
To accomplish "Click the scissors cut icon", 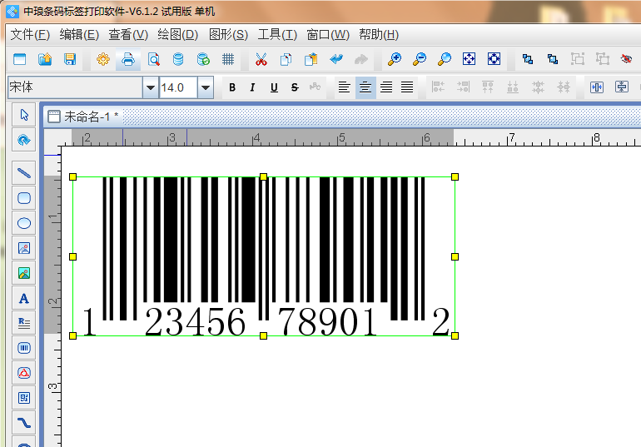I will (261, 59).
